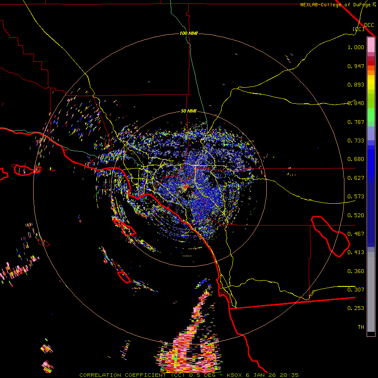
Task: Click the 100 NMI range ring label
Action: [x=189, y=33]
